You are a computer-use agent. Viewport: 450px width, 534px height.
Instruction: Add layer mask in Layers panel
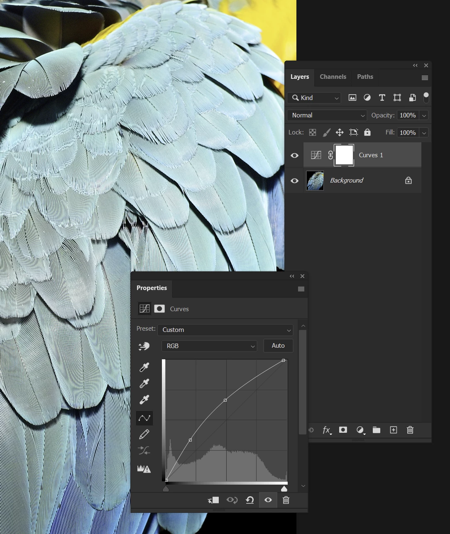pos(343,430)
